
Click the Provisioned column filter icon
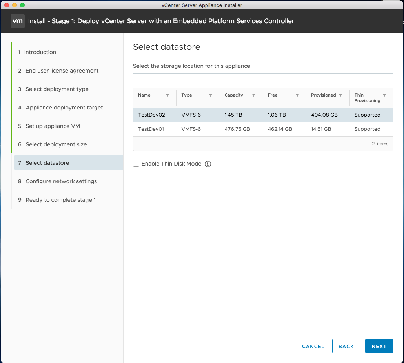click(x=340, y=95)
